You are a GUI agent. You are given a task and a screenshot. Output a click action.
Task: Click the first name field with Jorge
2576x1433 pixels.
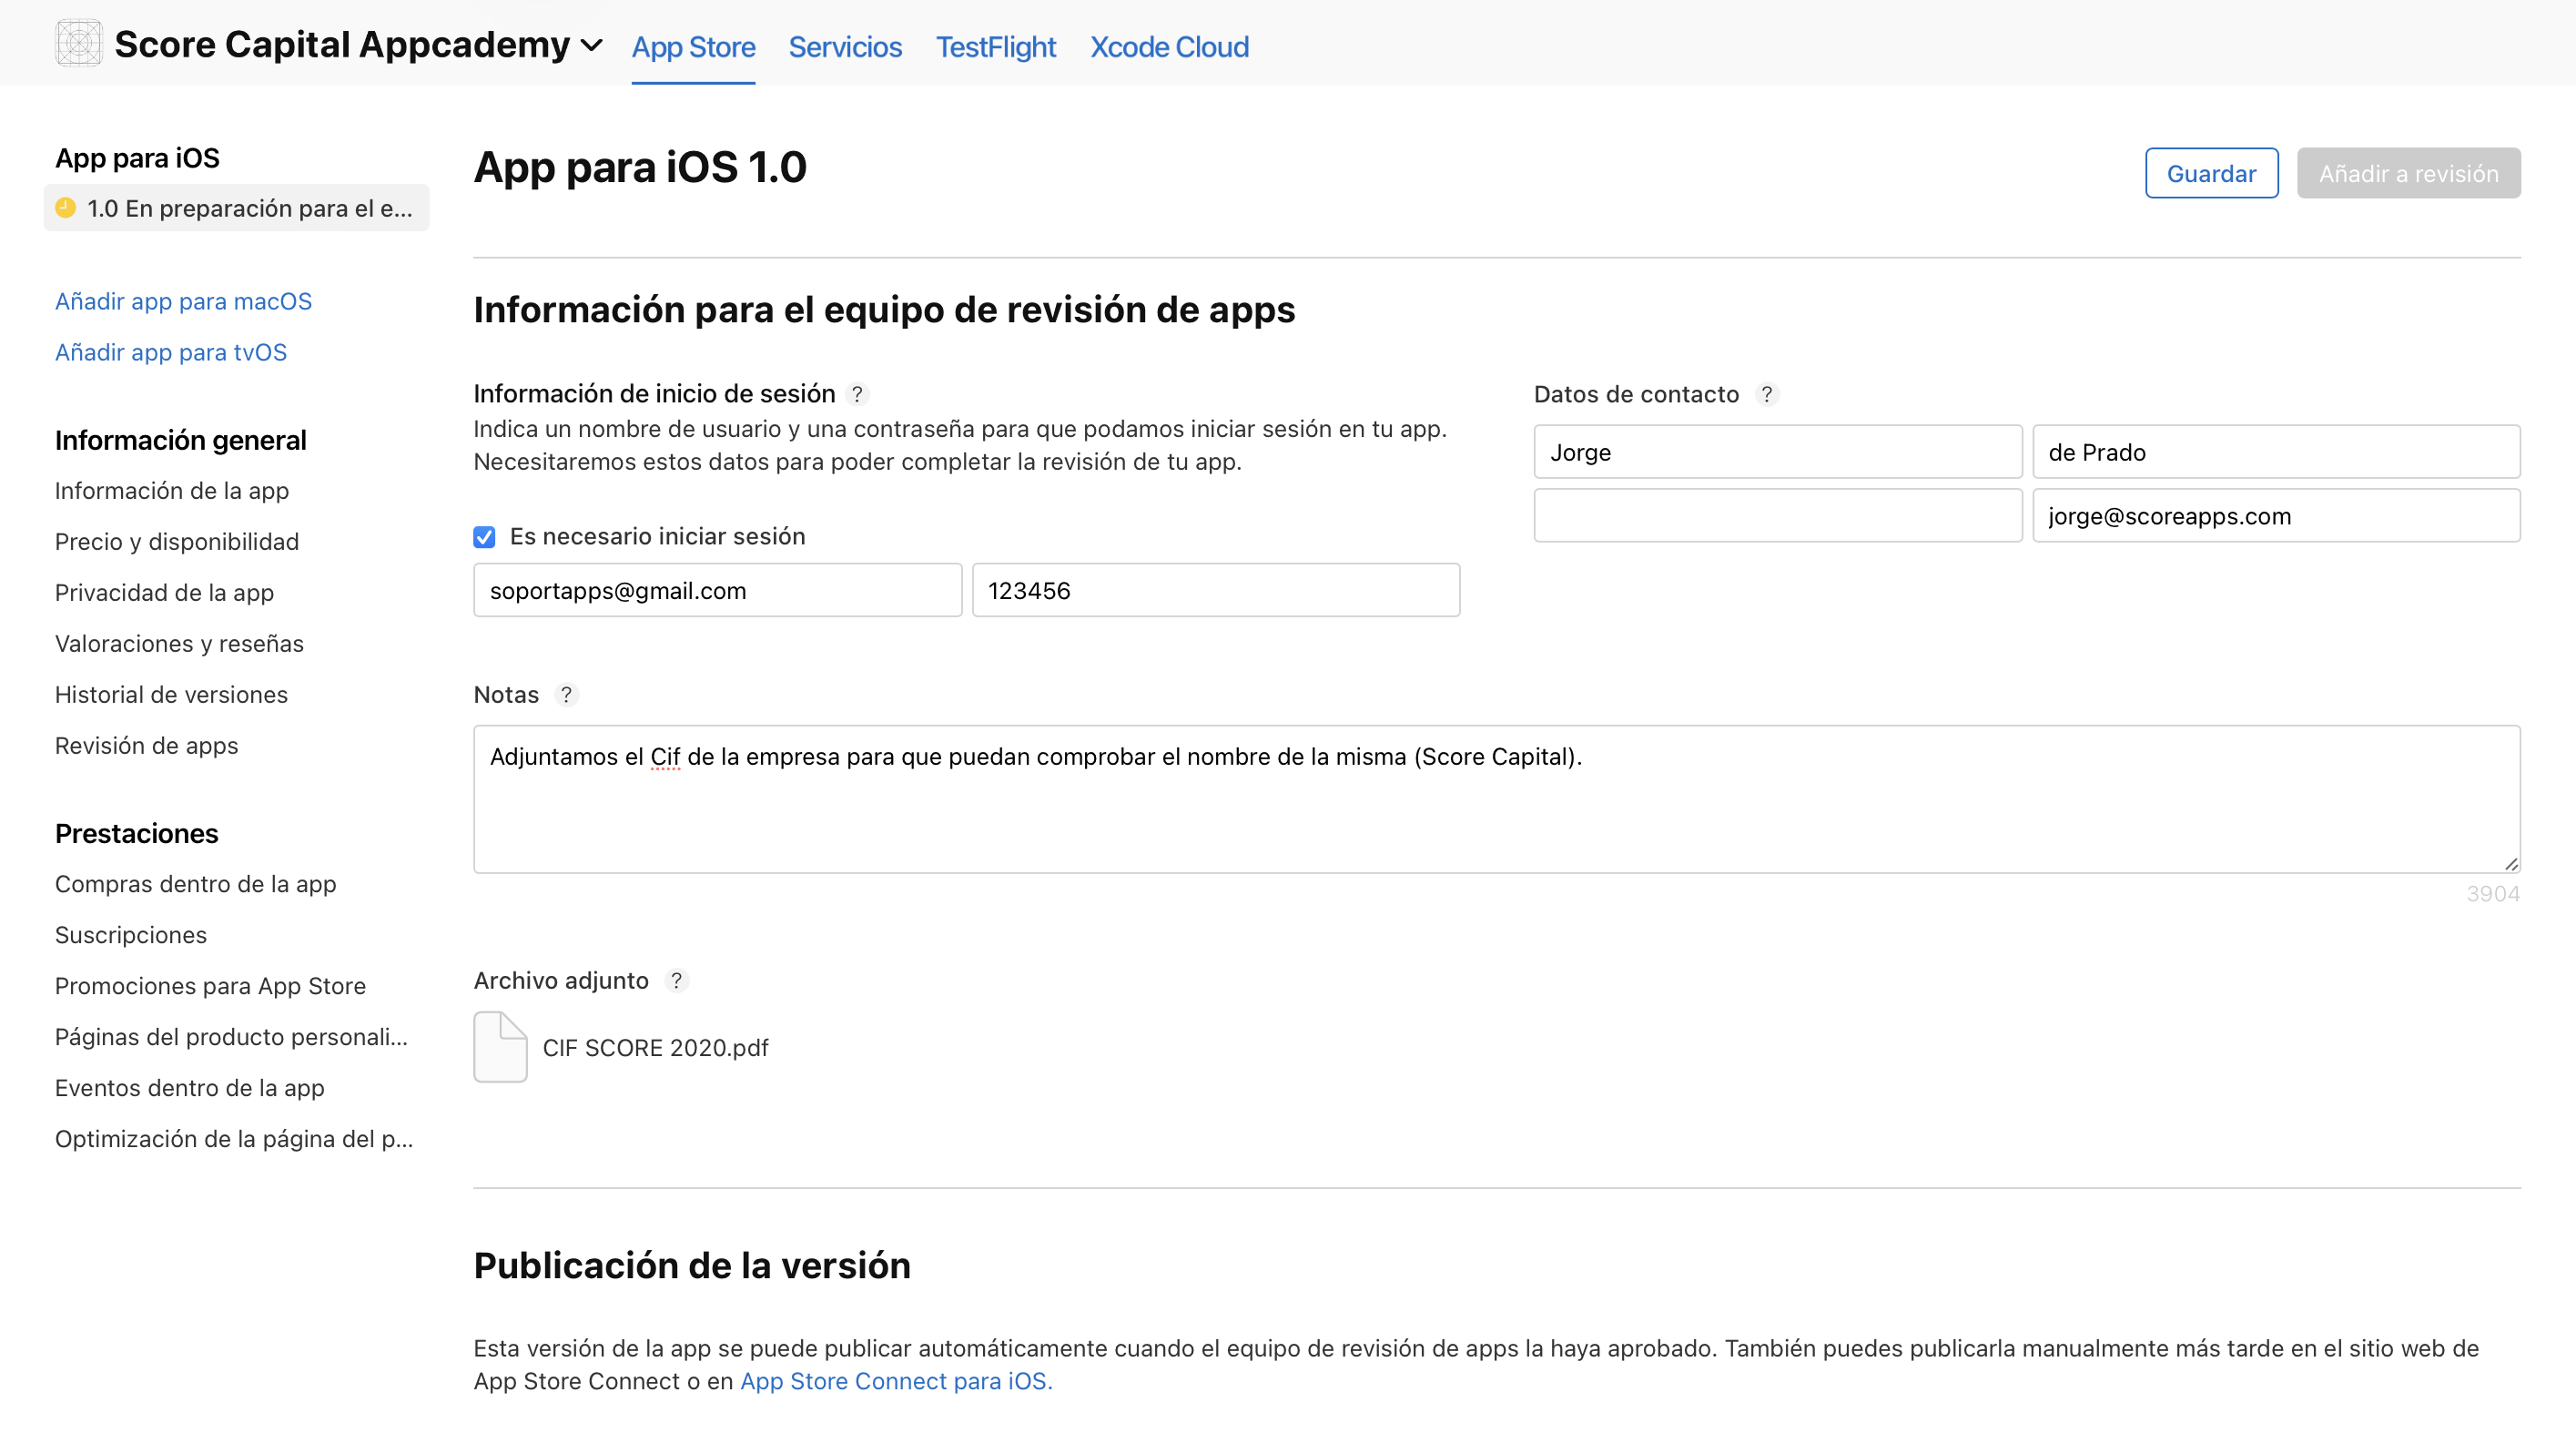[1777, 452]
